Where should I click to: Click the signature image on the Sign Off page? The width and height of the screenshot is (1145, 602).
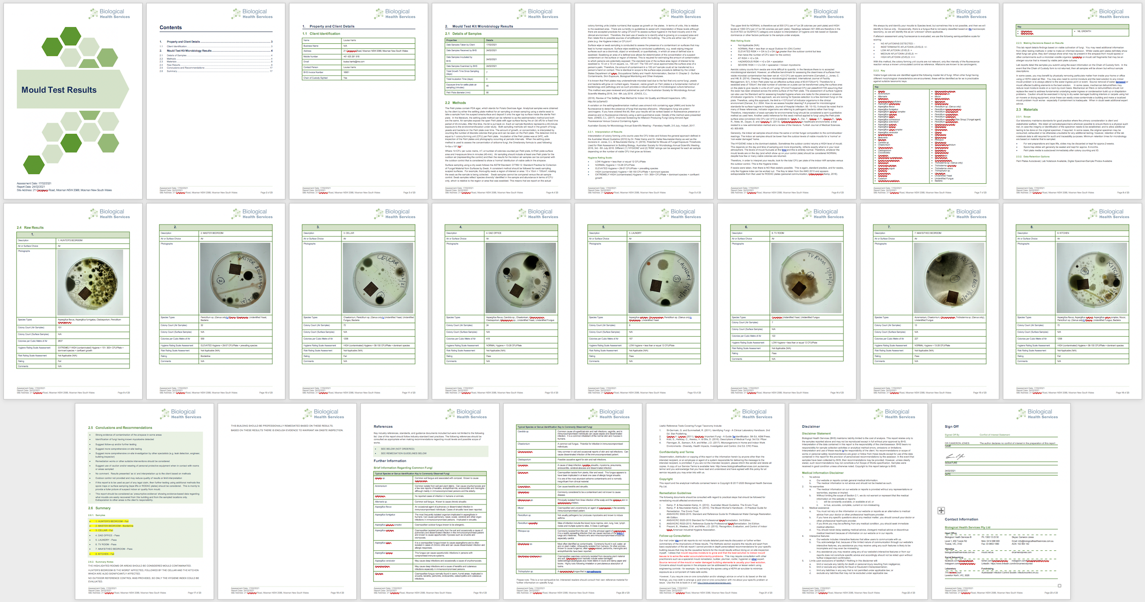[955, 457]
